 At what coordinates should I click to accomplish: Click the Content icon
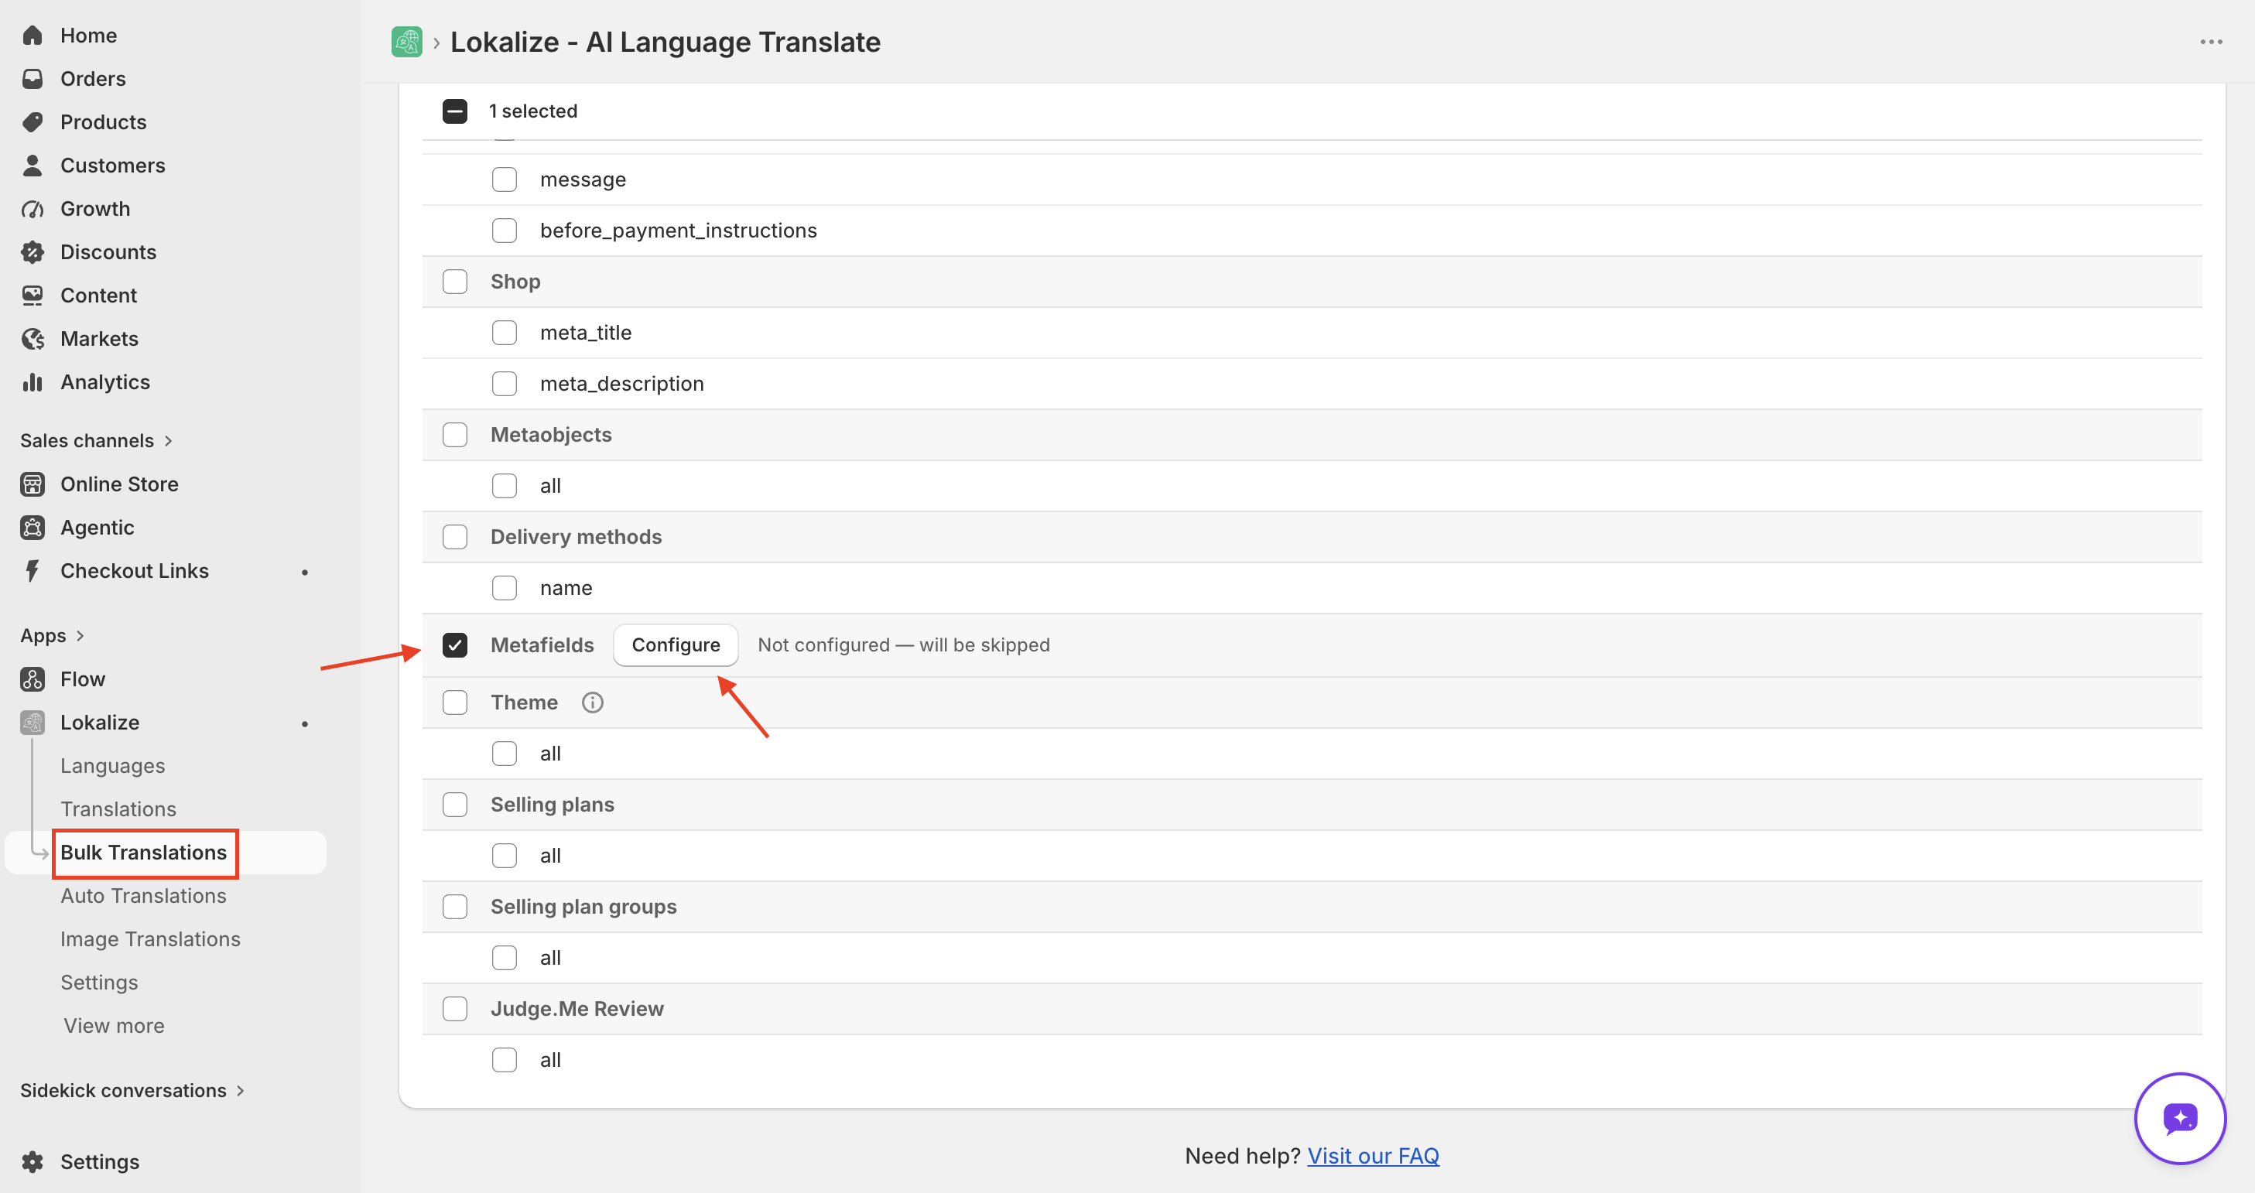33,295
